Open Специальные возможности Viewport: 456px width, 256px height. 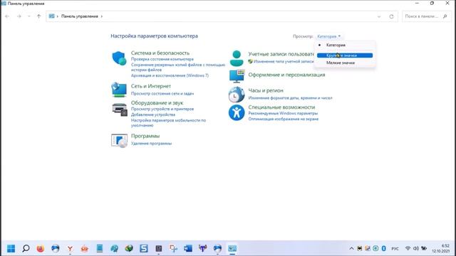281,107
